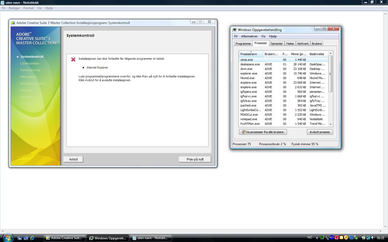Click the PccNTMon.exe process row
The width and height of the screenshot is (388, 242).
(x=283, y=124)
